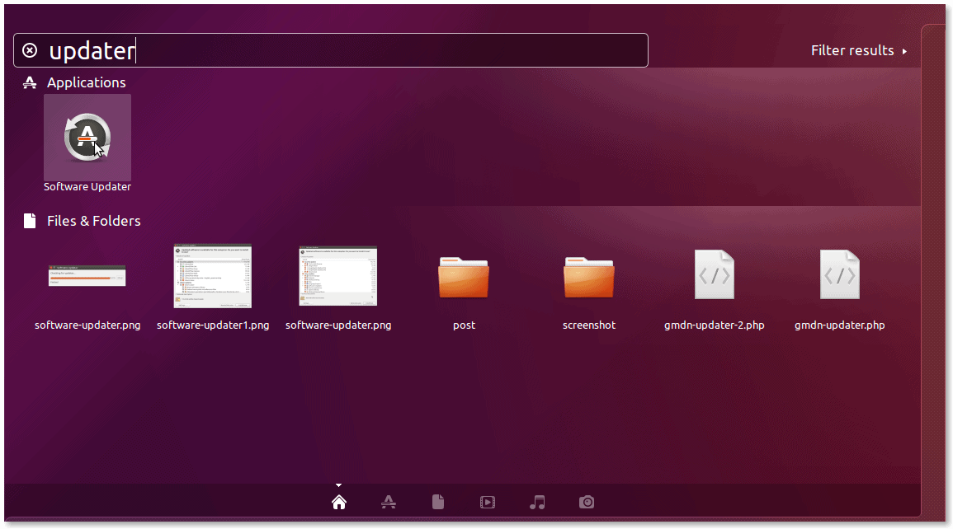953x529 pixels.
Task: Launch the Software Updater application icon
Action: (87, 138)
